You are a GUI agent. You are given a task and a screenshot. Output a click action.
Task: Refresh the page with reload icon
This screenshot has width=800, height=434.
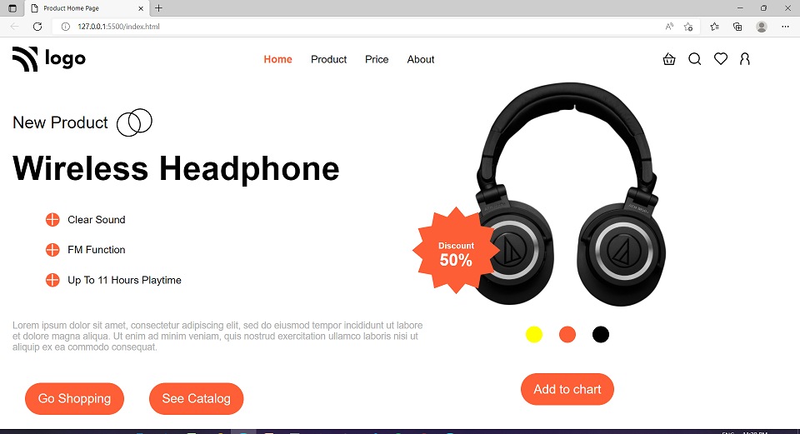pos(37,27)
